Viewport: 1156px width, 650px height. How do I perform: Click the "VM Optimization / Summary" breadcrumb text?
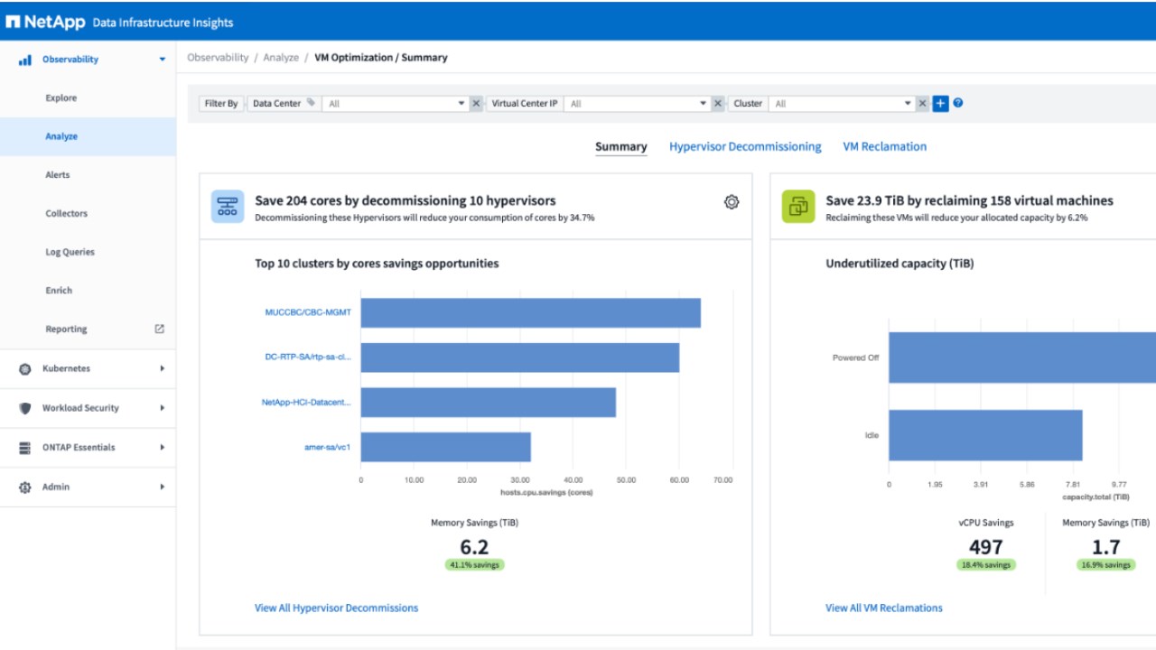pyautogui.click(x=381, y=58)
